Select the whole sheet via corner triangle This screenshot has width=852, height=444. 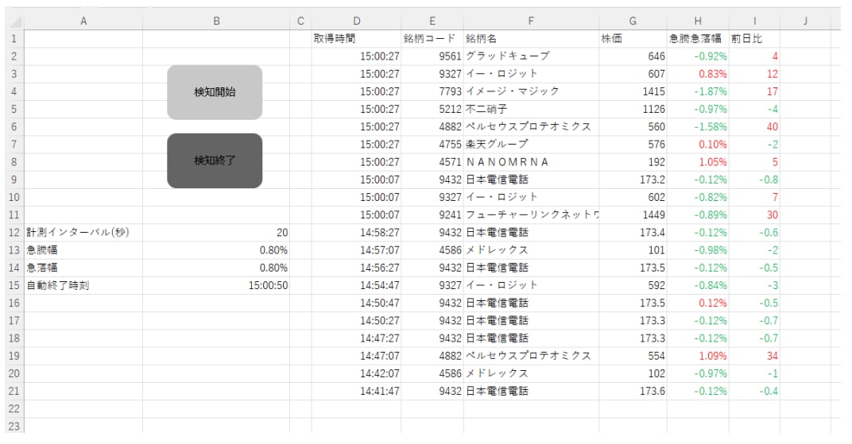point(14,21)
